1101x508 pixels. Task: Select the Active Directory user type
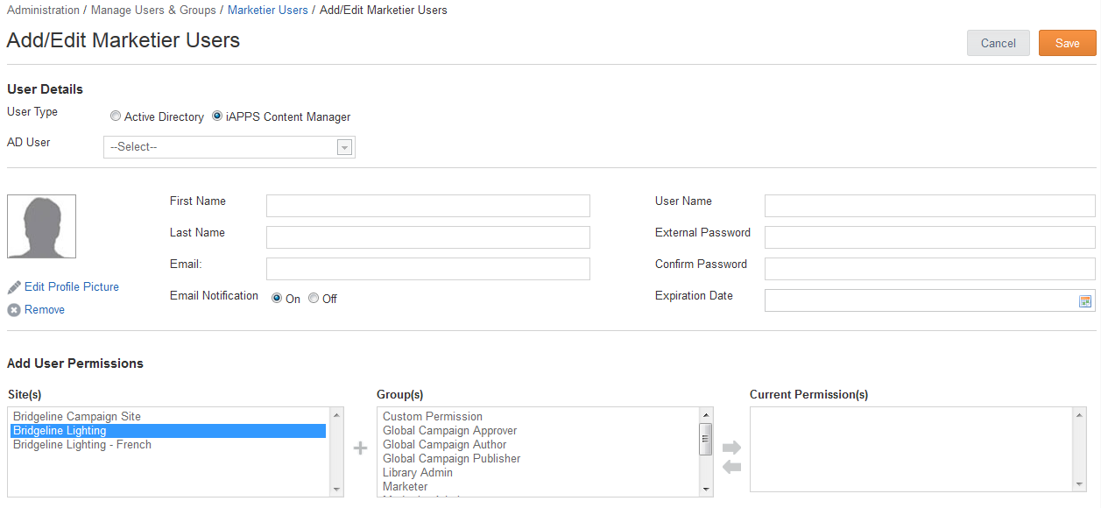coord(116,116)
